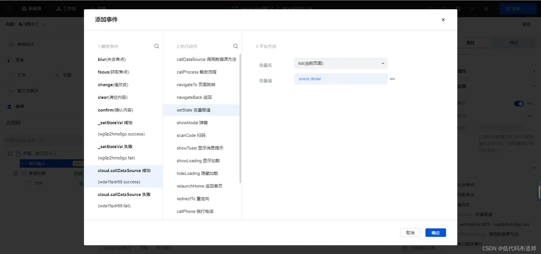The width and height of the screenshot is (541, 254).
Task: Click the app grid icon in top-left corner
Action: tap(9, 8)
